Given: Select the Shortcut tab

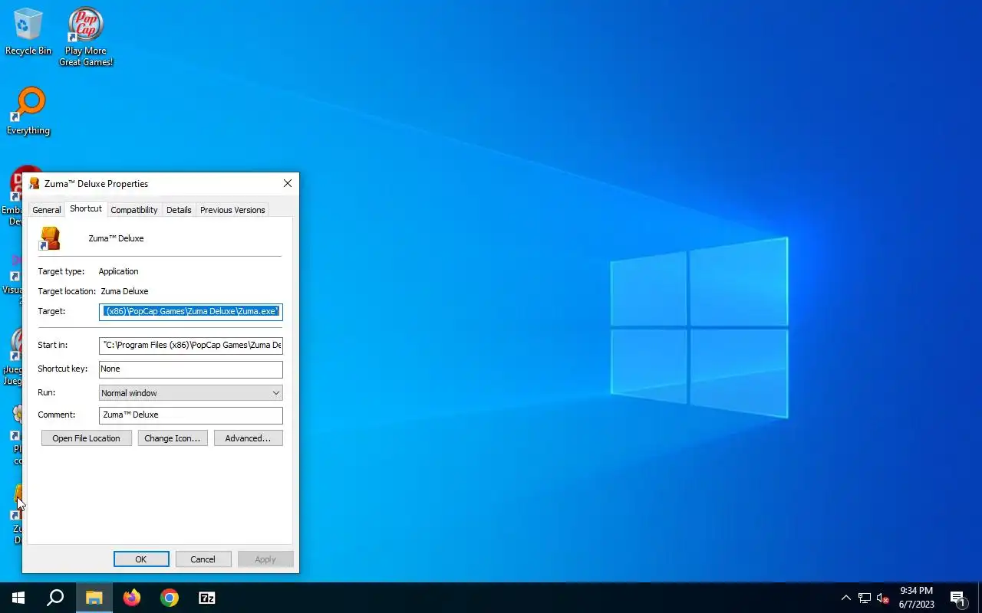Looking at the screenshot, I should (85, 208).
